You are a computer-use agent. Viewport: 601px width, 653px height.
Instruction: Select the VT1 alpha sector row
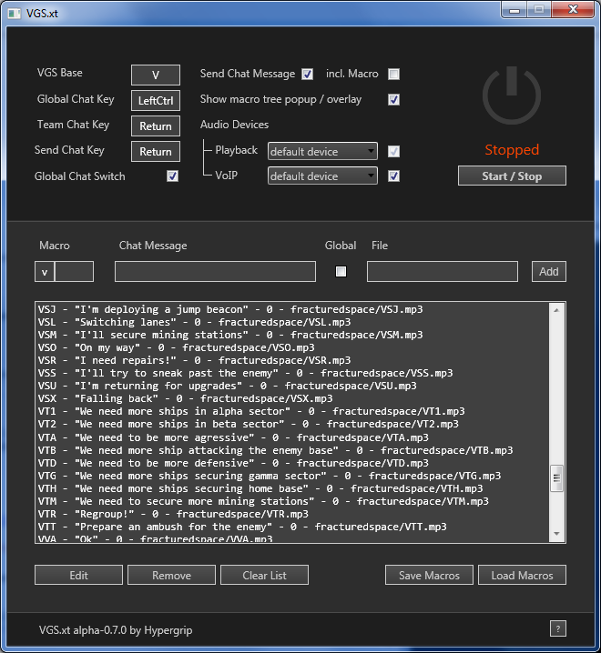click(292, 411)
